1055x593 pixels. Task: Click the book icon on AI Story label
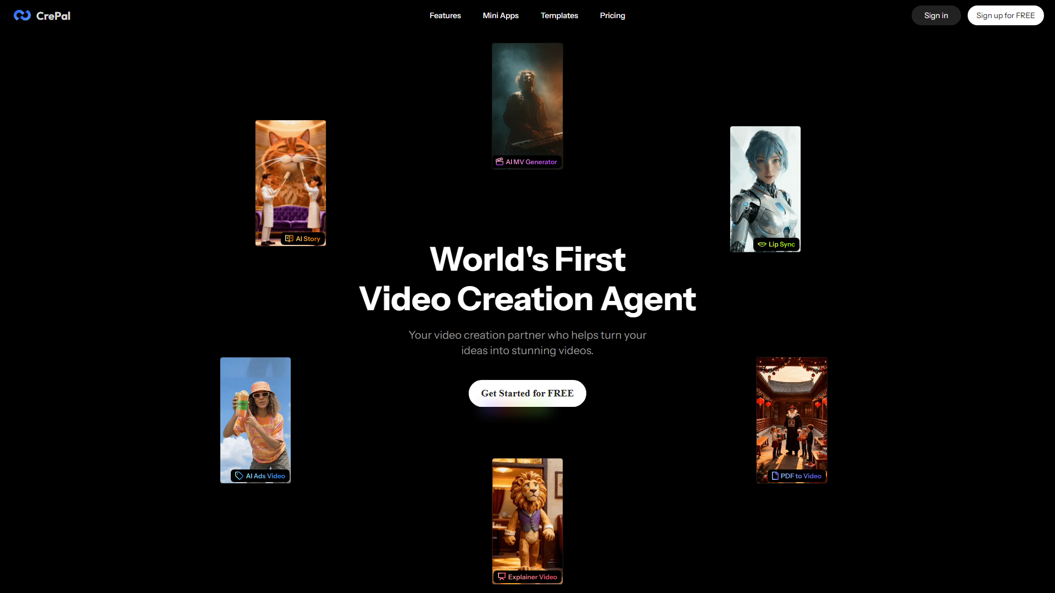[x=289, y=239]
